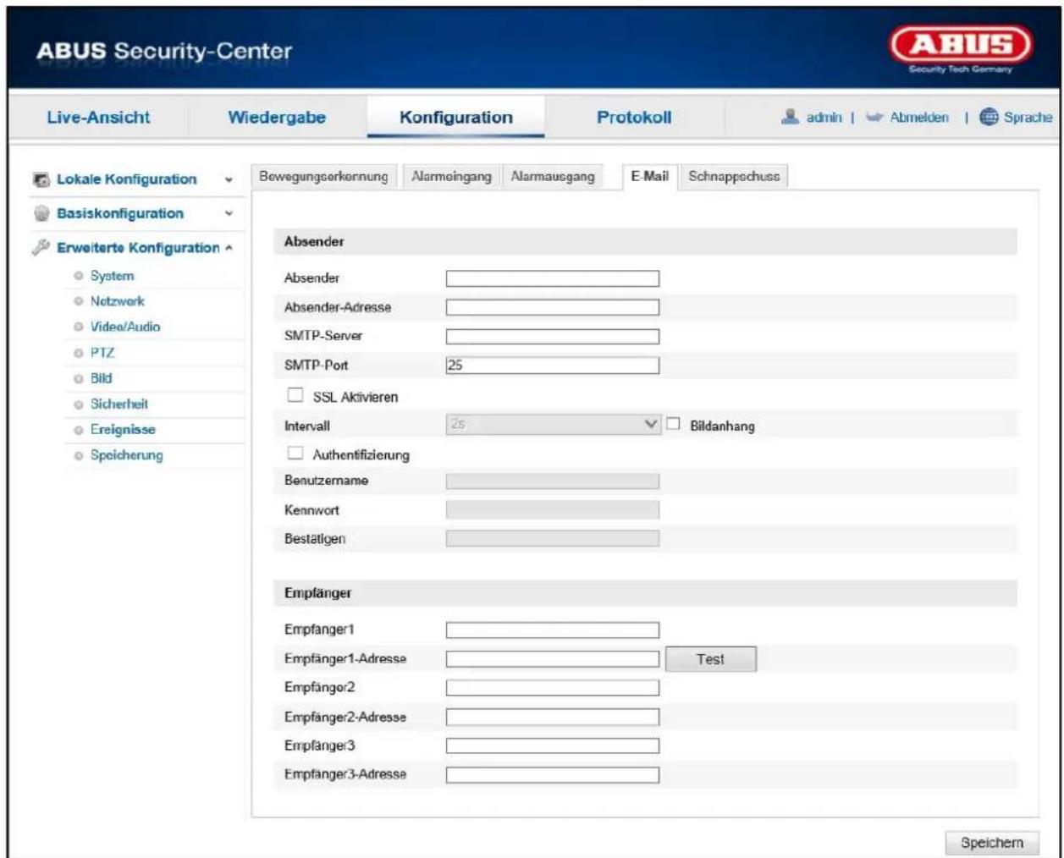Enable the SSL Aktivieren checkbox
The height and width of the screenshot is (858, 1064).
[x=295, y=395]
